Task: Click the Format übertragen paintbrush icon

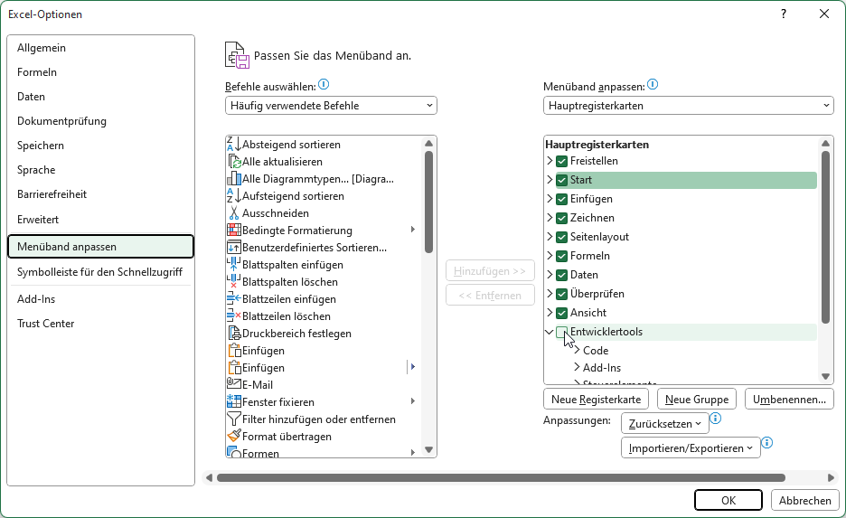Action: coord(233,437)
